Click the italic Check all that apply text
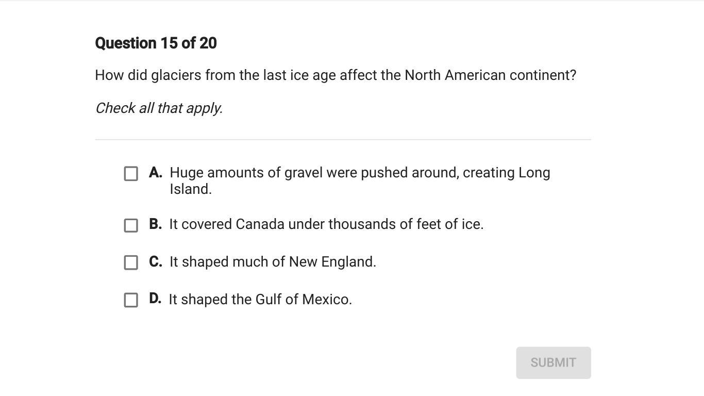704x396 pixels. coord(159,108)
